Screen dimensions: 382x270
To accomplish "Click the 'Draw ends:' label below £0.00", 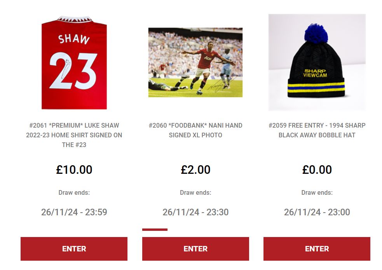I will (x=317, y=193).
